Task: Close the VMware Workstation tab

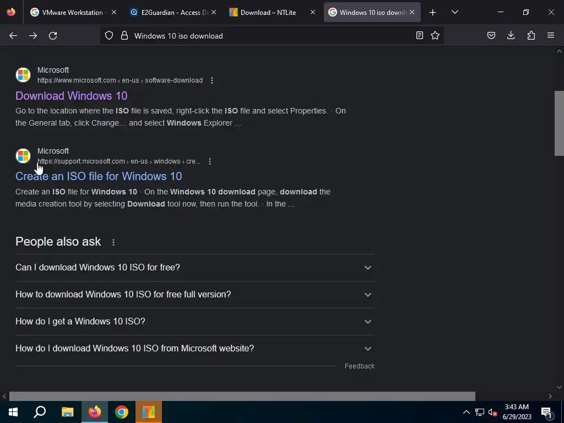Action: tap(114, 12)
